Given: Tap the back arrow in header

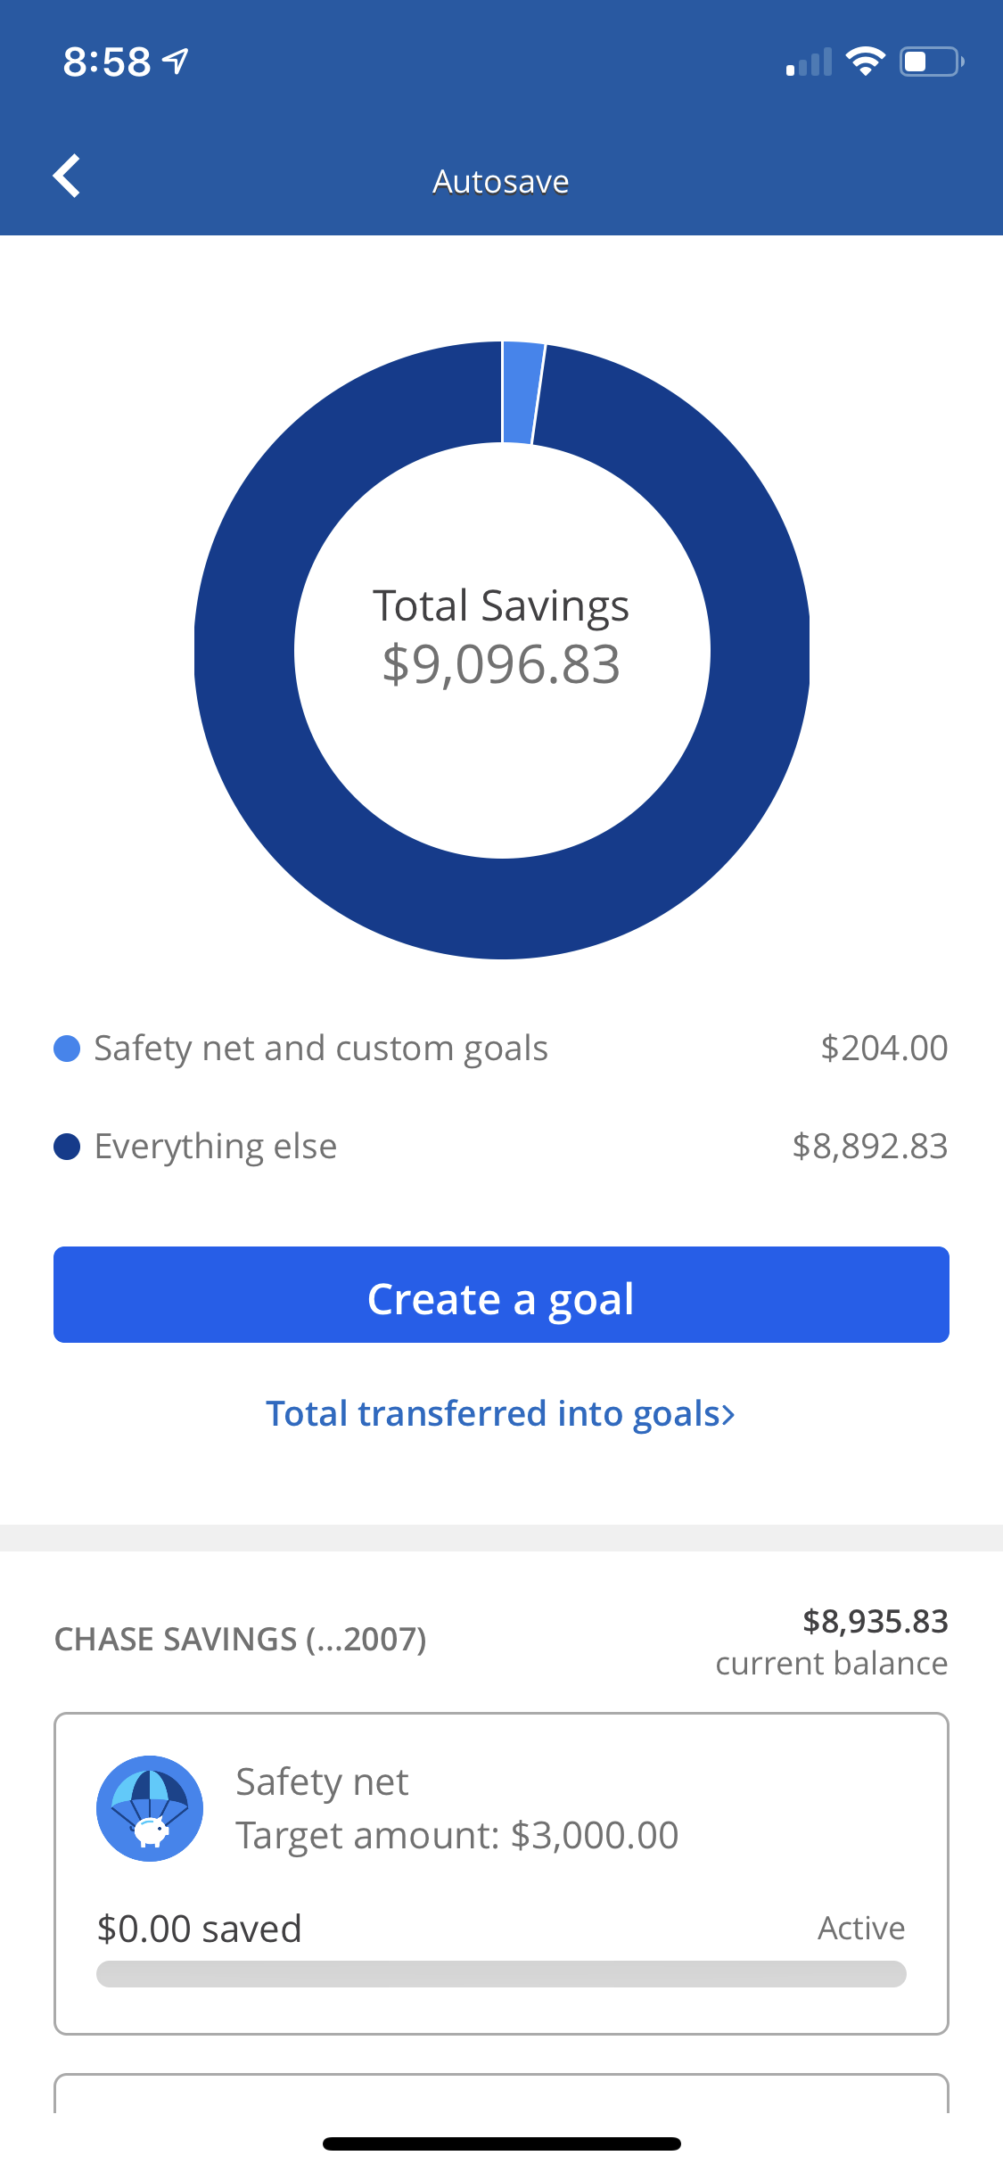Looking at the screenshot, I should click(x=67, y=176).
